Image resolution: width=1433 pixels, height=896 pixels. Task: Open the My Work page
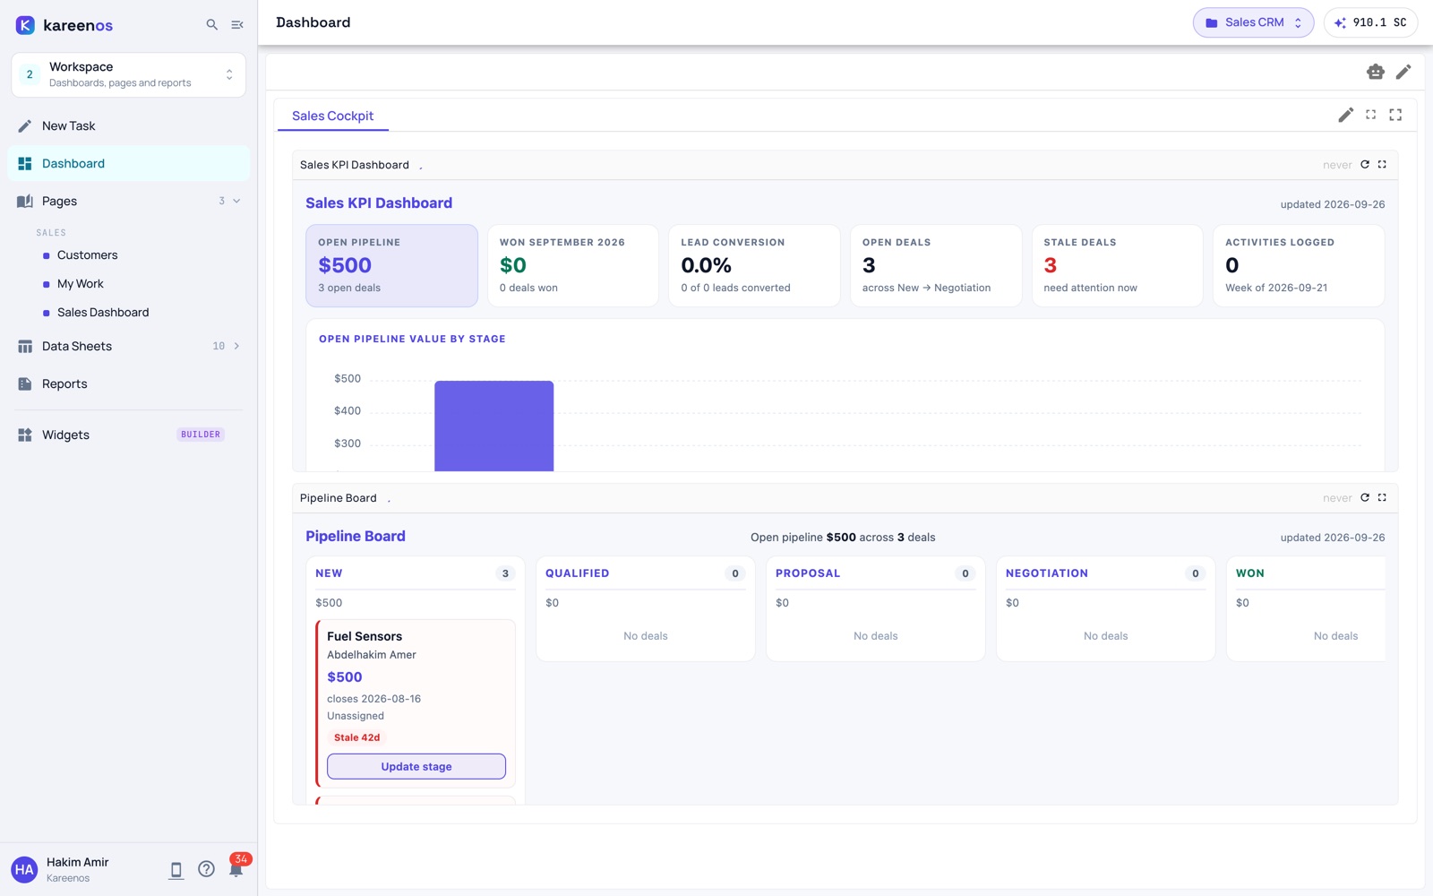tap(80, 284)
